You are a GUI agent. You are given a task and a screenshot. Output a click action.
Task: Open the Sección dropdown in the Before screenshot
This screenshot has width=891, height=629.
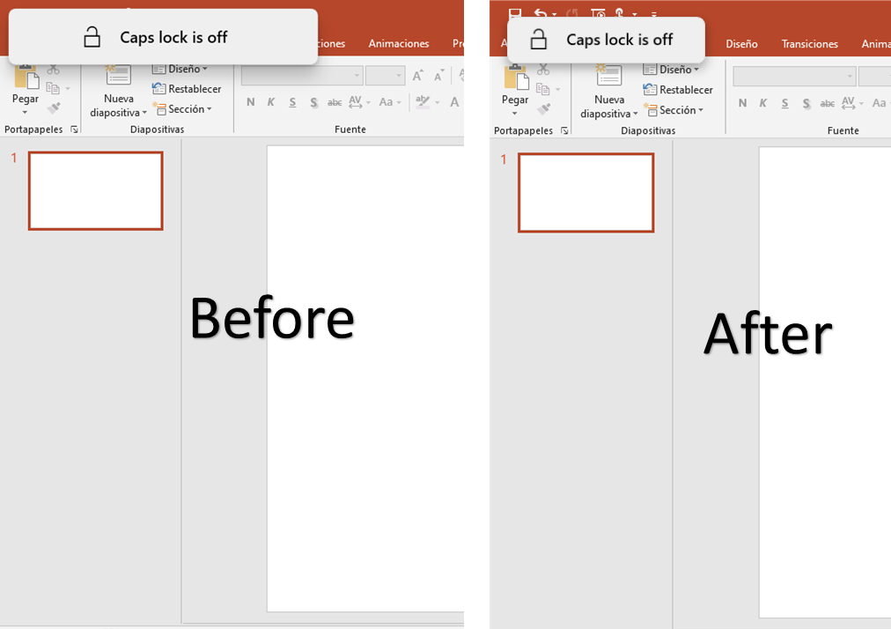[x=182, y=109]
